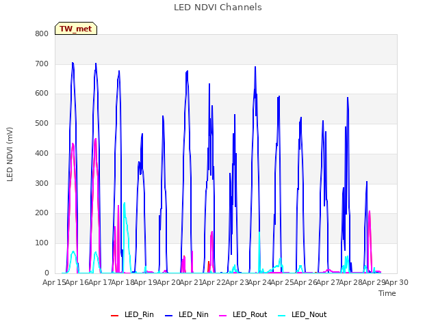Click the Apr 15 x-axis tick label
The width and height of the screenshot is (438, 328).
tap(54, 282)
